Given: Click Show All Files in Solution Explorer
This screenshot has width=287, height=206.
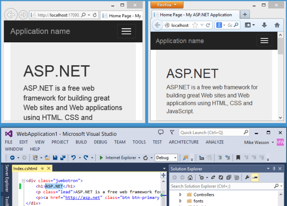Looking at the screenshot, I should (237, 177).
